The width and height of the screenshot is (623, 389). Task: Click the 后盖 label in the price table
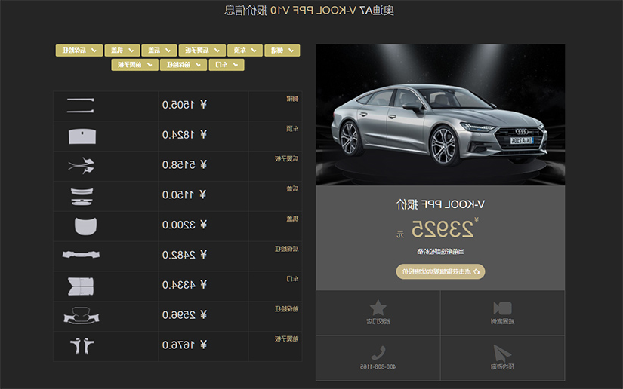click(x=292, y=188)
